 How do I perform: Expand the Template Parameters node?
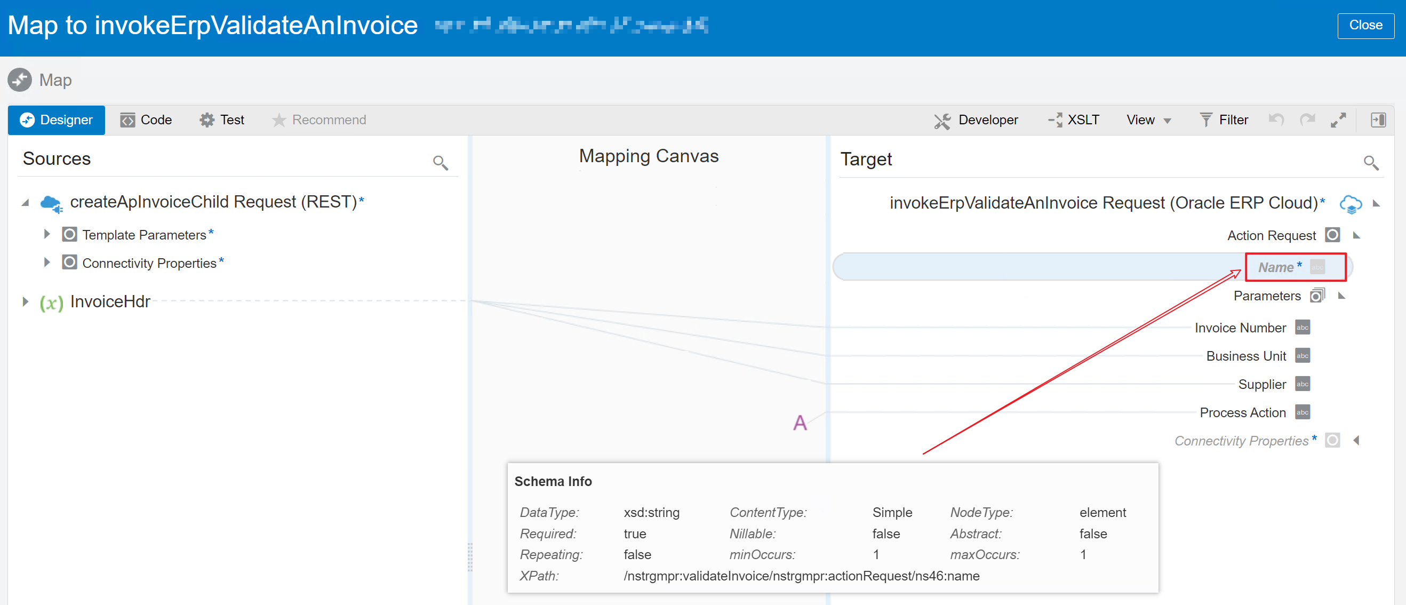coord(47,234)
